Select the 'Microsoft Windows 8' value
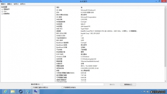 pyautogui.click(x=88, y=10)
